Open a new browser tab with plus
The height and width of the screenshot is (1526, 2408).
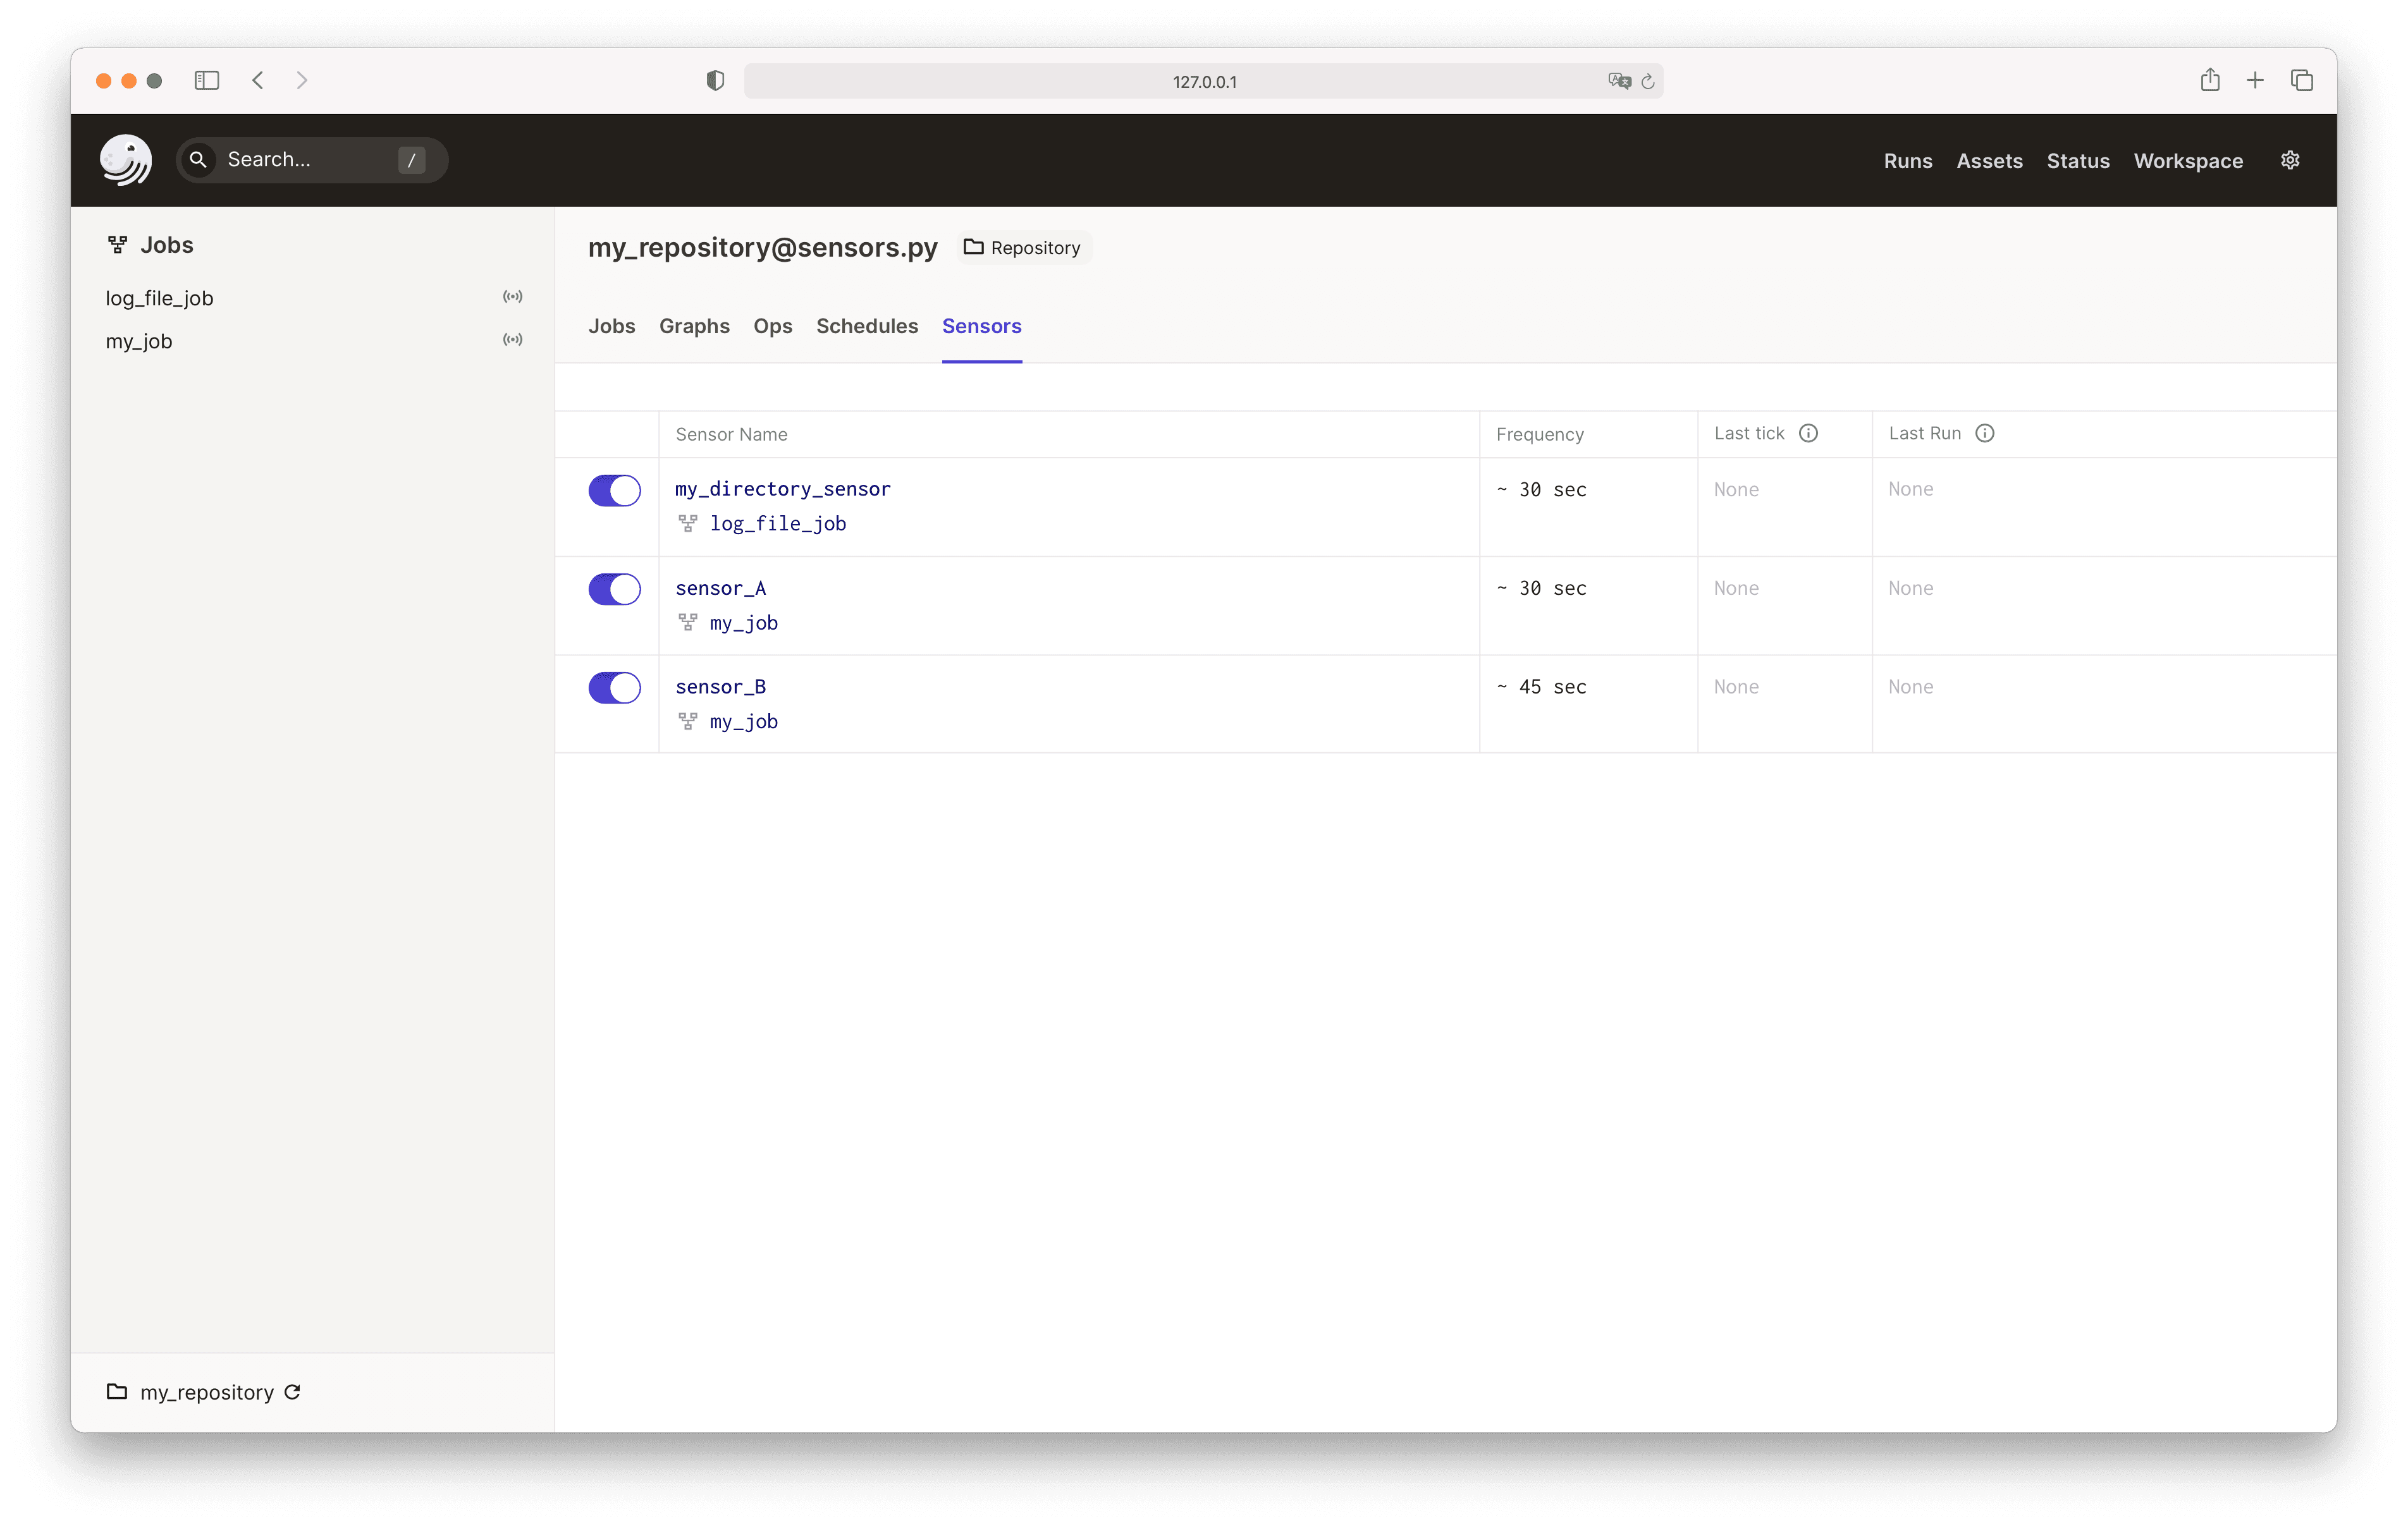[x=2255, y=81]
